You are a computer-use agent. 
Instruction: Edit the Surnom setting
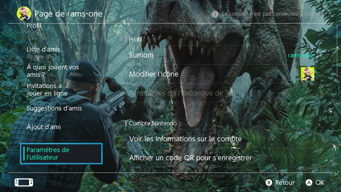141,55
